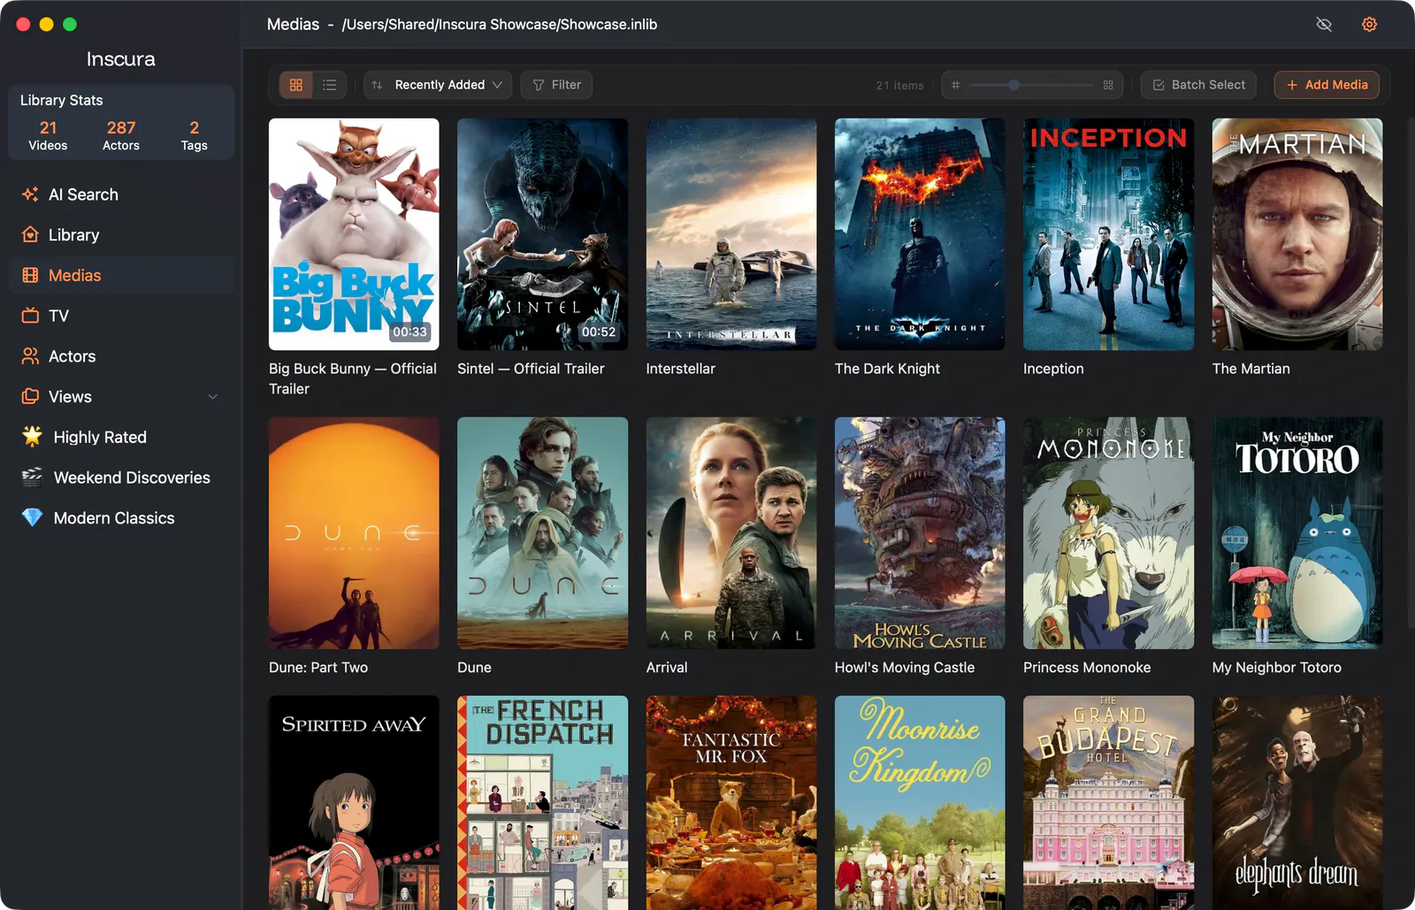This screenshot has height=910, width=1415.
Task: Open the Sintel poster thumbnail
Action: coord(542,234)
